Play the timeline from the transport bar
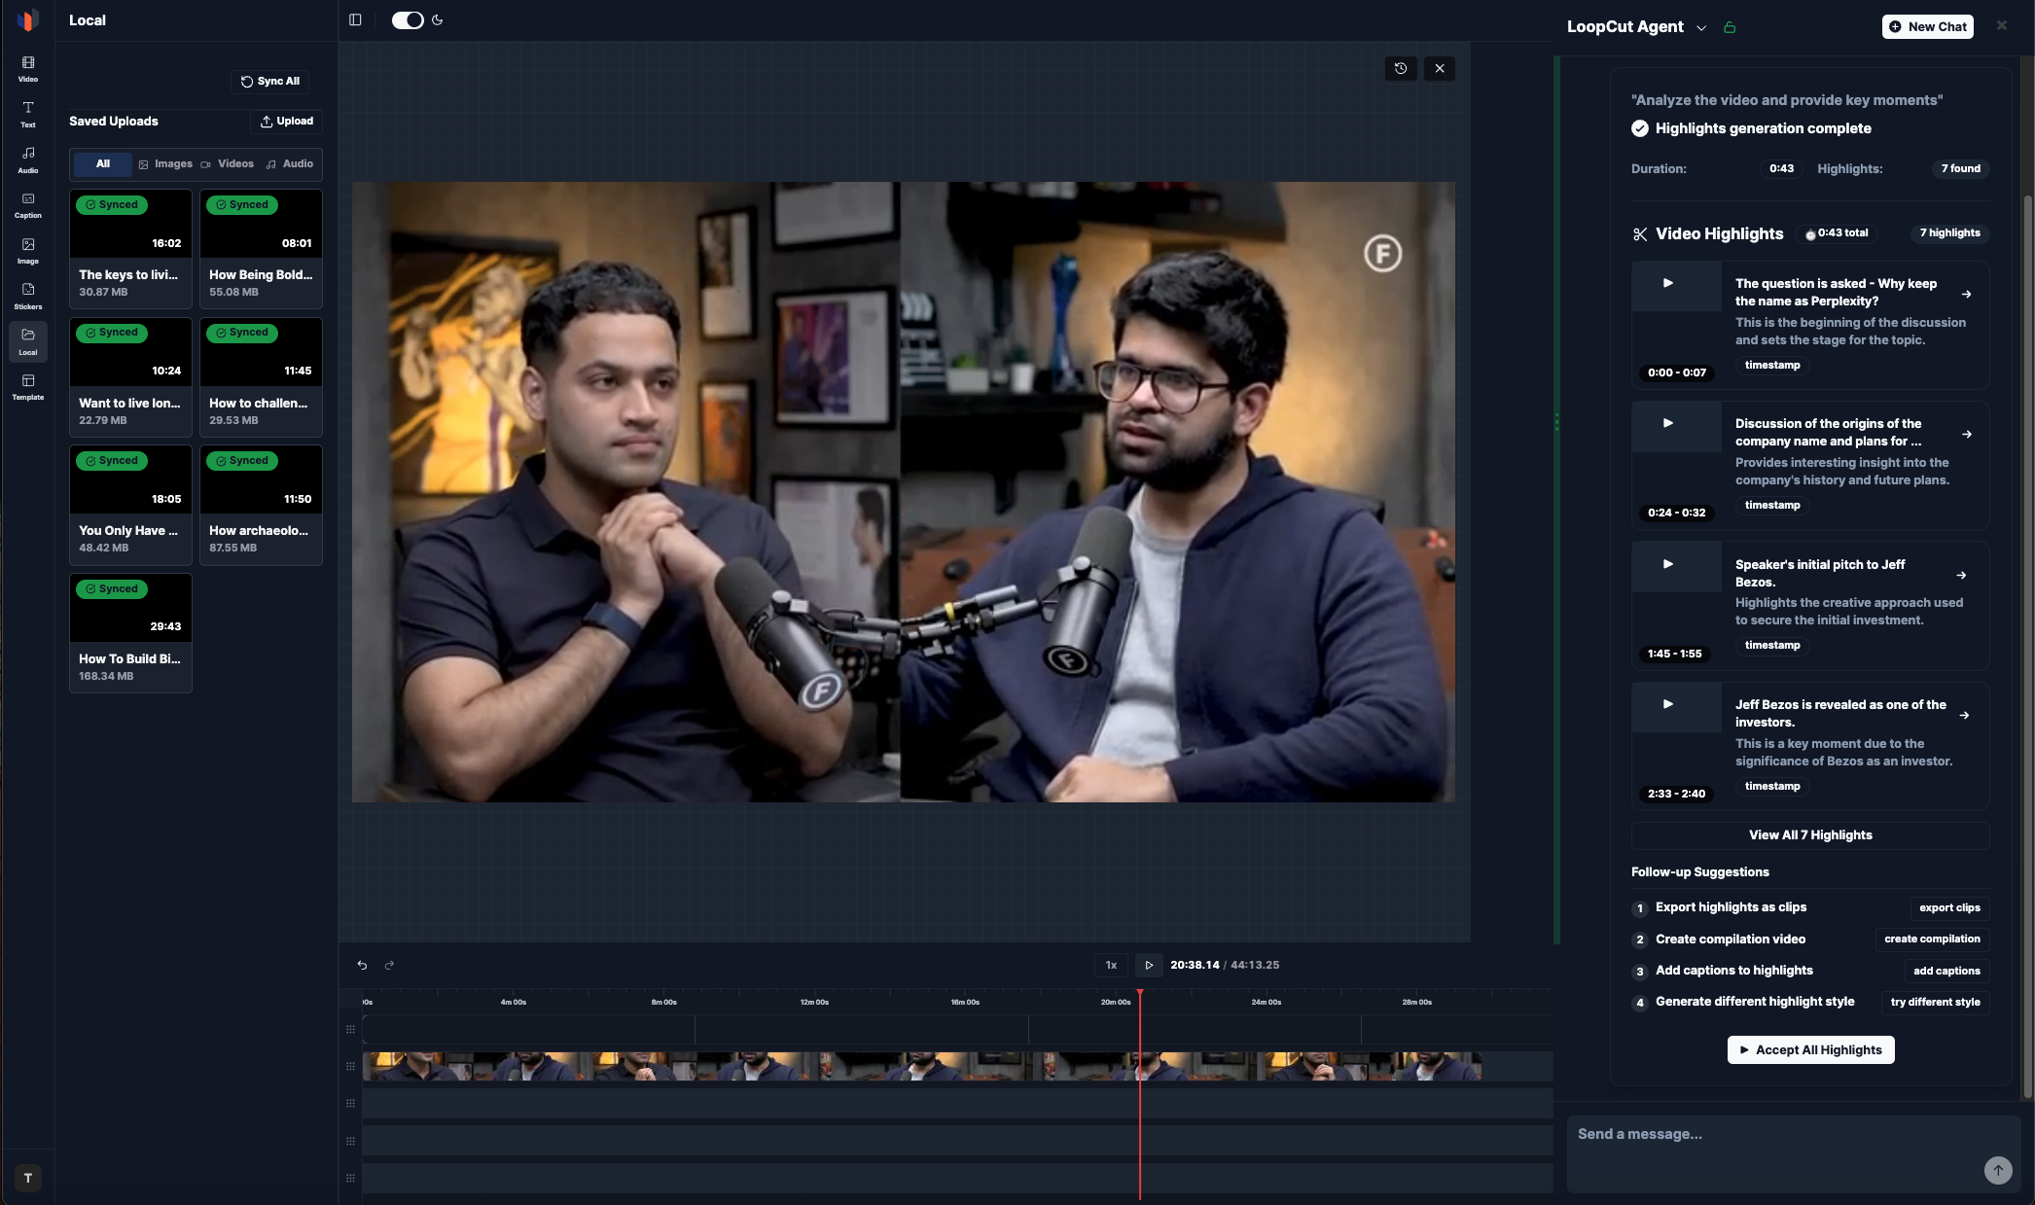 pyautogui.click(x=1149, y=965)
